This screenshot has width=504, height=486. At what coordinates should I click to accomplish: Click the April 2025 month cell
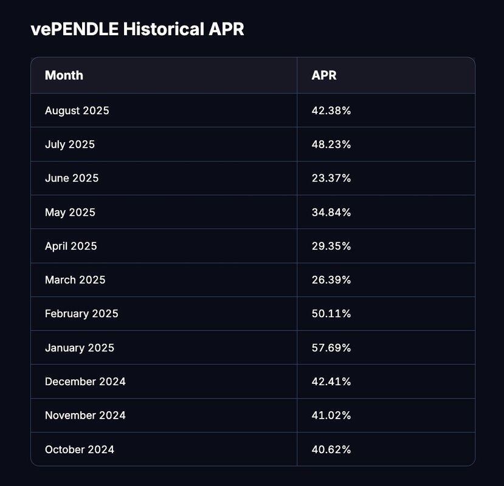pos(71,246)
